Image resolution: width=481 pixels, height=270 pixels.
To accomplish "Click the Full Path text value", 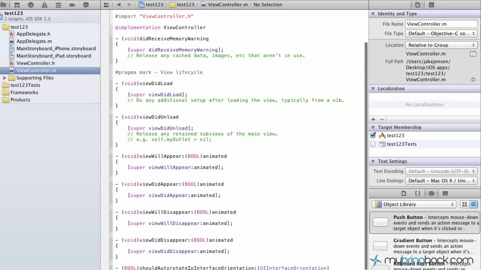I will click(x=428, y=70).
